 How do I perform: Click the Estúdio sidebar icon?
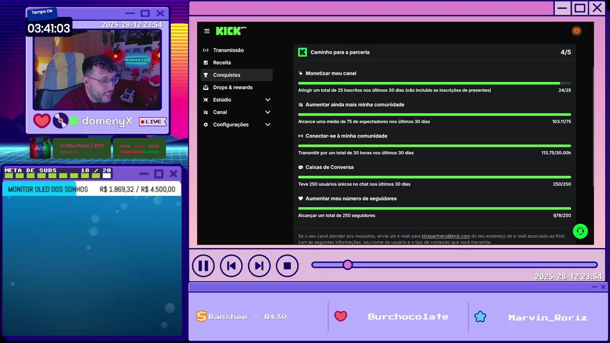coord(206,100)
